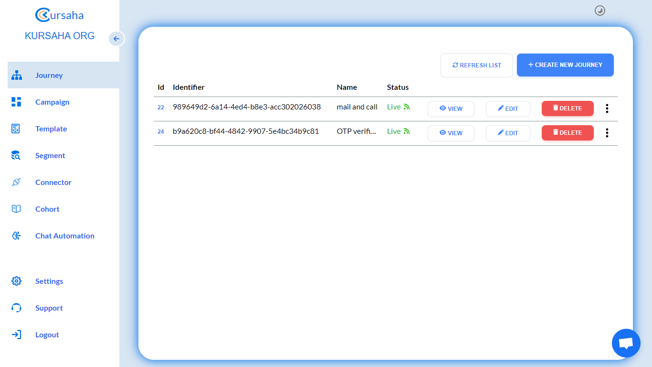Collapse sidebar with the back arrow

[116, 39]
